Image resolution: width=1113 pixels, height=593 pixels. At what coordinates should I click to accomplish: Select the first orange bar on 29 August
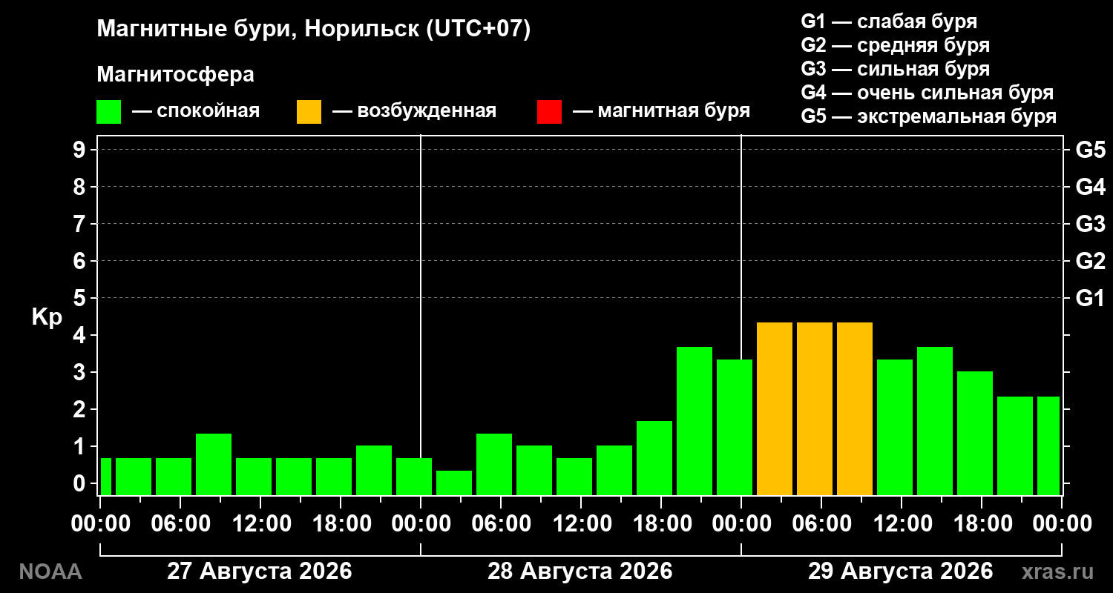775,408
